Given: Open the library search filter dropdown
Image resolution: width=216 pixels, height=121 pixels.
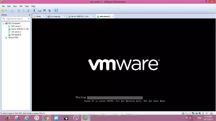Looking at the screenshot, I should tap(29, 19).
